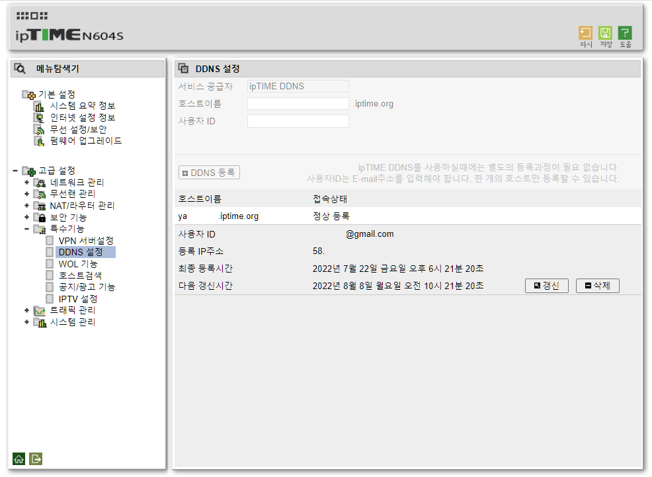
Task: Click the 호스트이름 input field
Action: pos(298,104)
